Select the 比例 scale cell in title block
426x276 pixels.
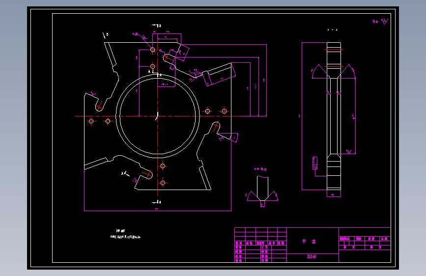(384, 239)
